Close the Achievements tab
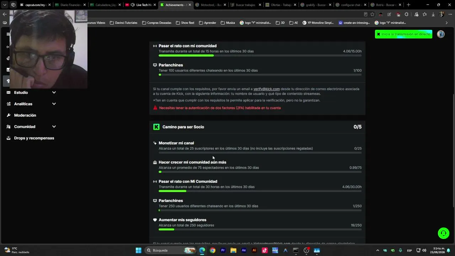 (x=190, y=5)
